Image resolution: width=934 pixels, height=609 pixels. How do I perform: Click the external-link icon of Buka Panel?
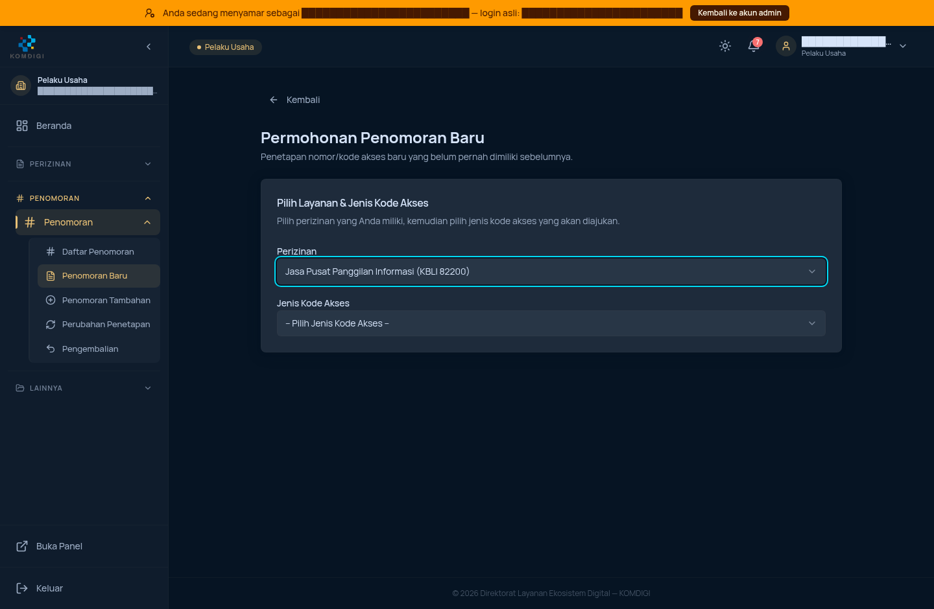coord(22,546)
